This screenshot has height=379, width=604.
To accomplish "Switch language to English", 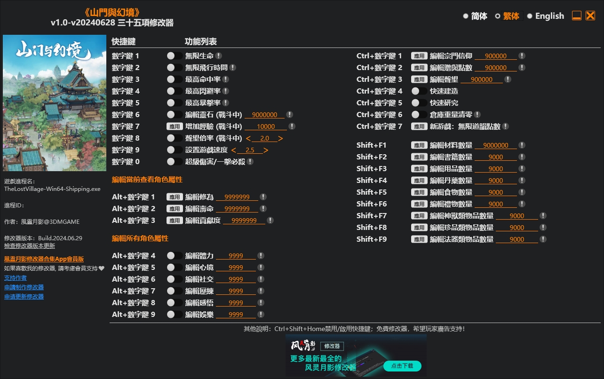I will [x=545, y=16].
